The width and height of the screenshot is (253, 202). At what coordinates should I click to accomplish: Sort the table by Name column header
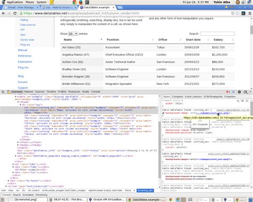tap(82, 40)
